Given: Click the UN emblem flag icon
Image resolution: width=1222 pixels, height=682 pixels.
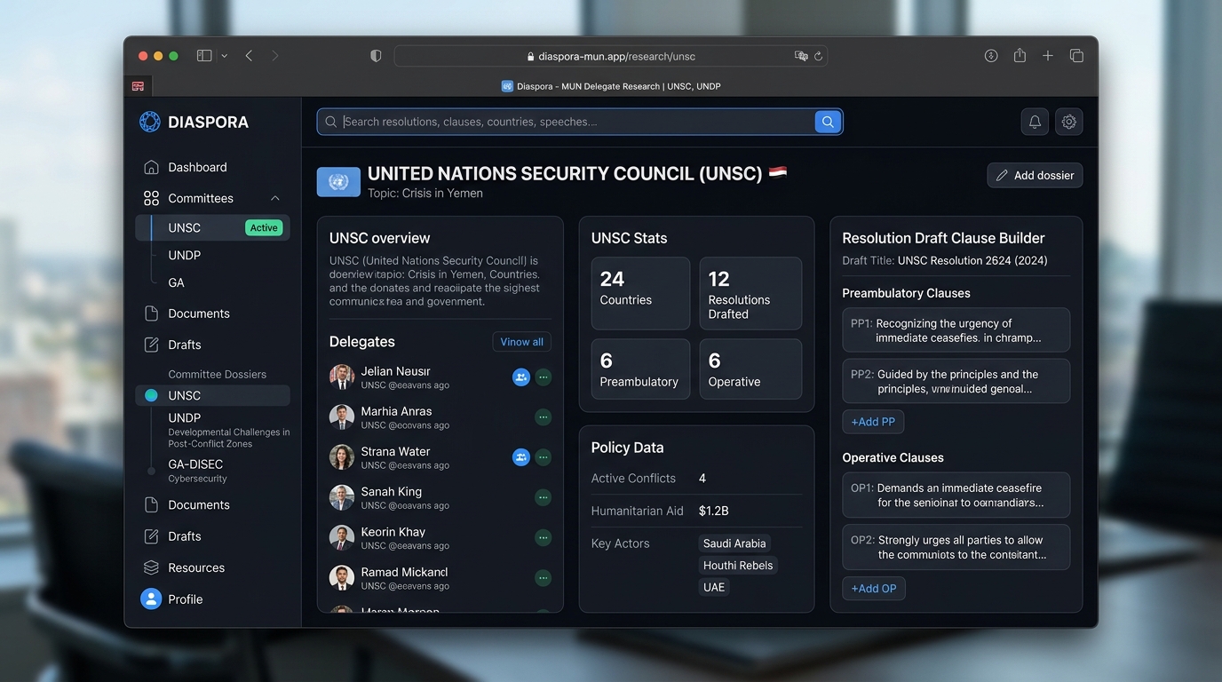Looking at the screenshot, I should pos(338,182).
